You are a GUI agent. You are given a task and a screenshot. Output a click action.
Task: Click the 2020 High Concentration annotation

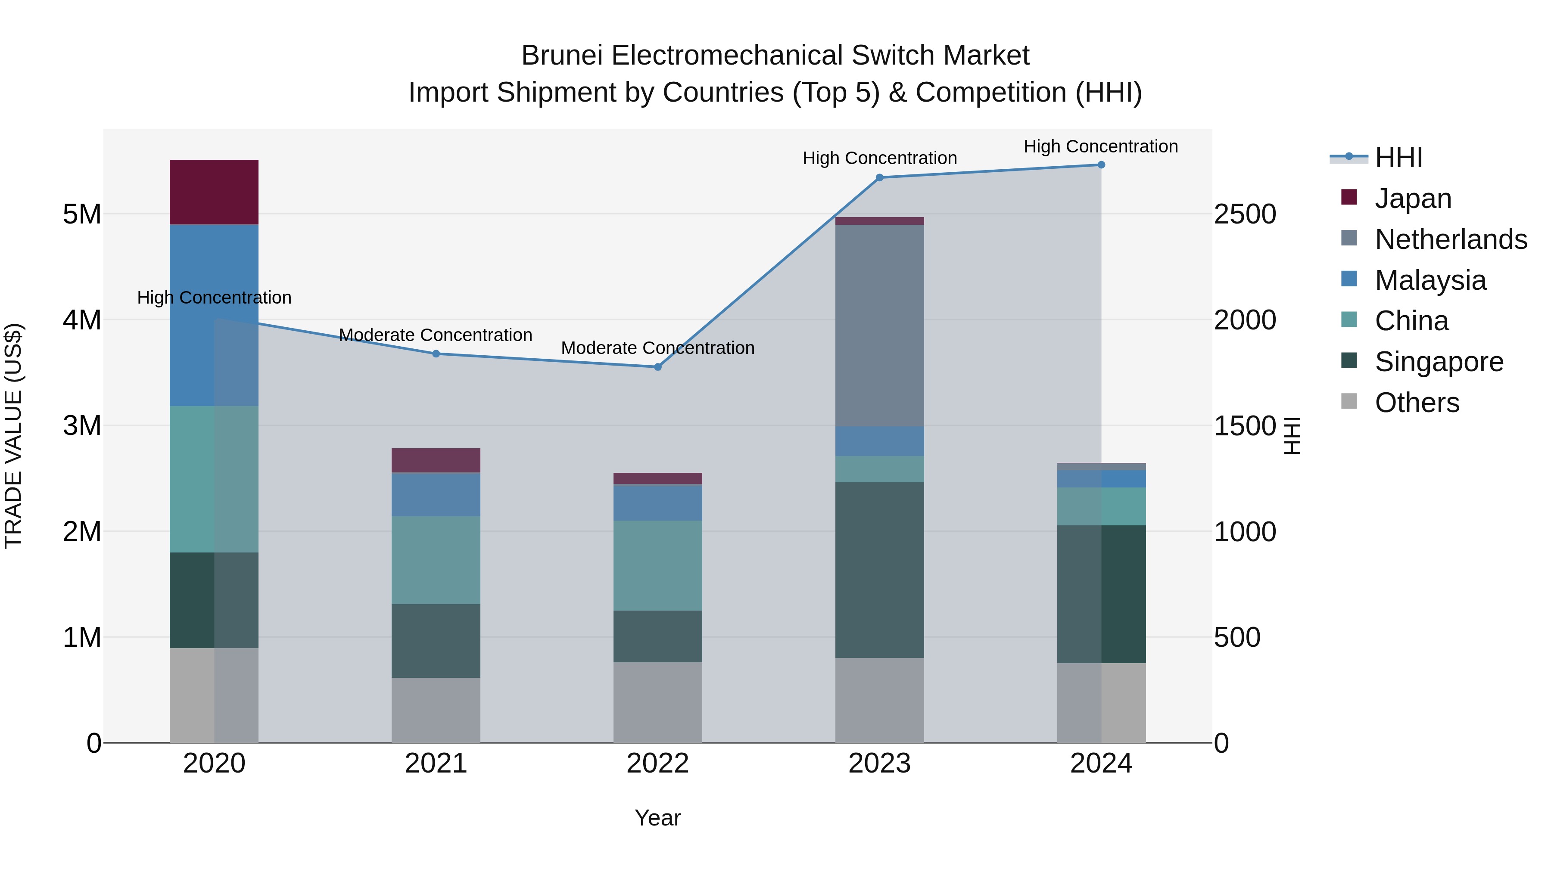click(x=215, y=298)
